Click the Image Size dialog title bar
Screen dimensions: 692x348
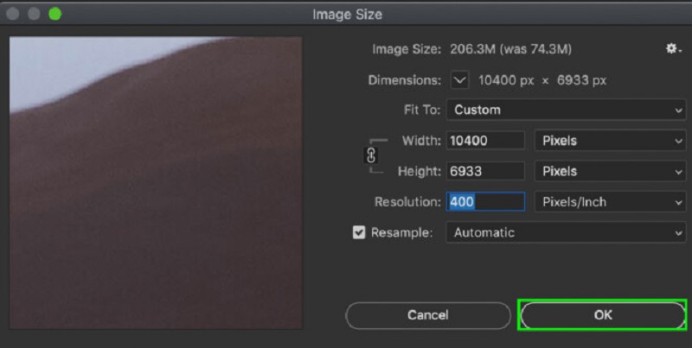346,15
